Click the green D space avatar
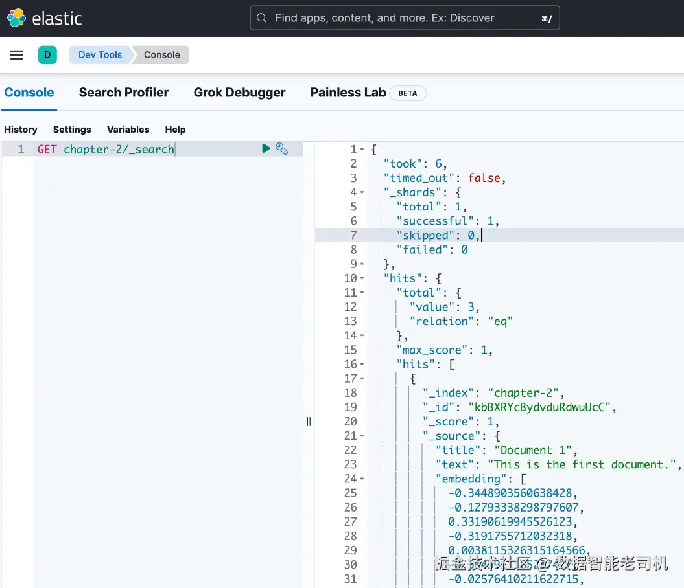 pos(47,55)
